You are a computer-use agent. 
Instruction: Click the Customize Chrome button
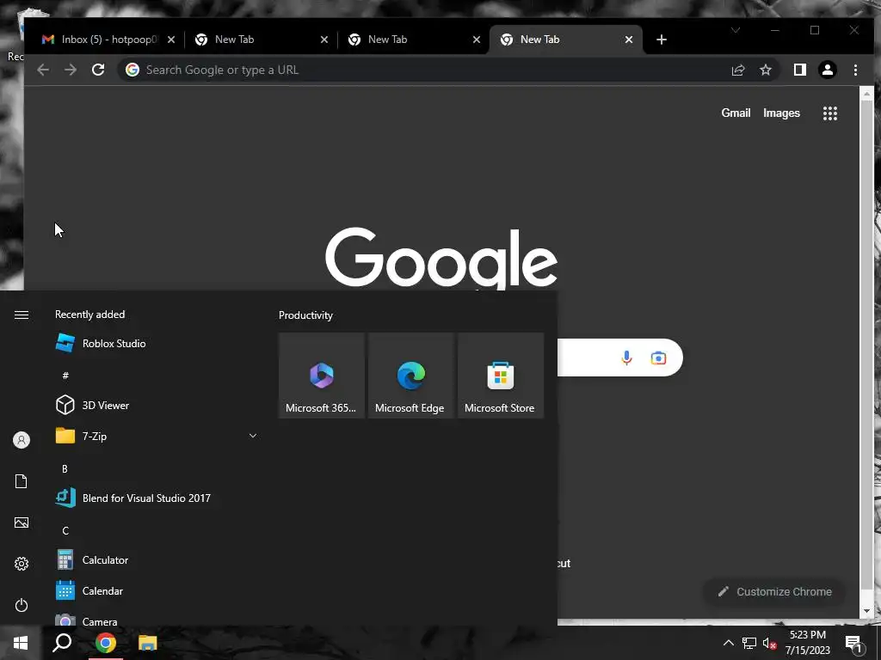point(774,591)
